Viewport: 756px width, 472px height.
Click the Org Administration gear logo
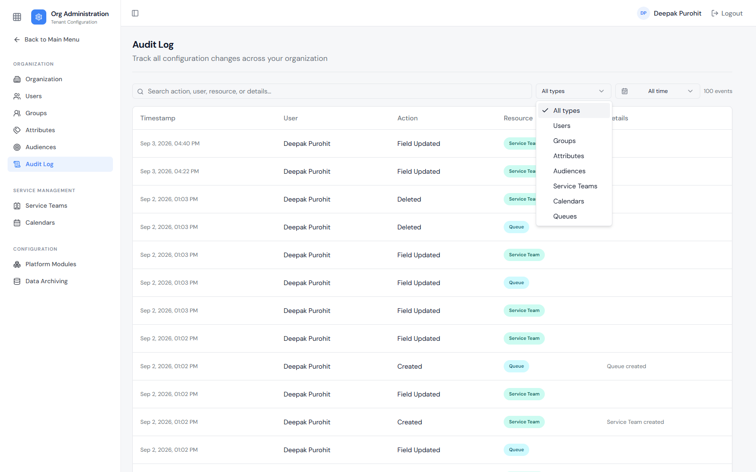pyautogui.click(x=39, y=17)
